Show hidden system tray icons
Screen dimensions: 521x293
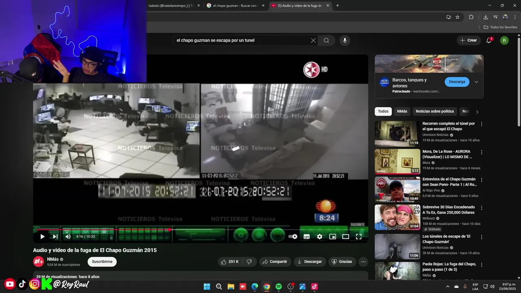448,286
